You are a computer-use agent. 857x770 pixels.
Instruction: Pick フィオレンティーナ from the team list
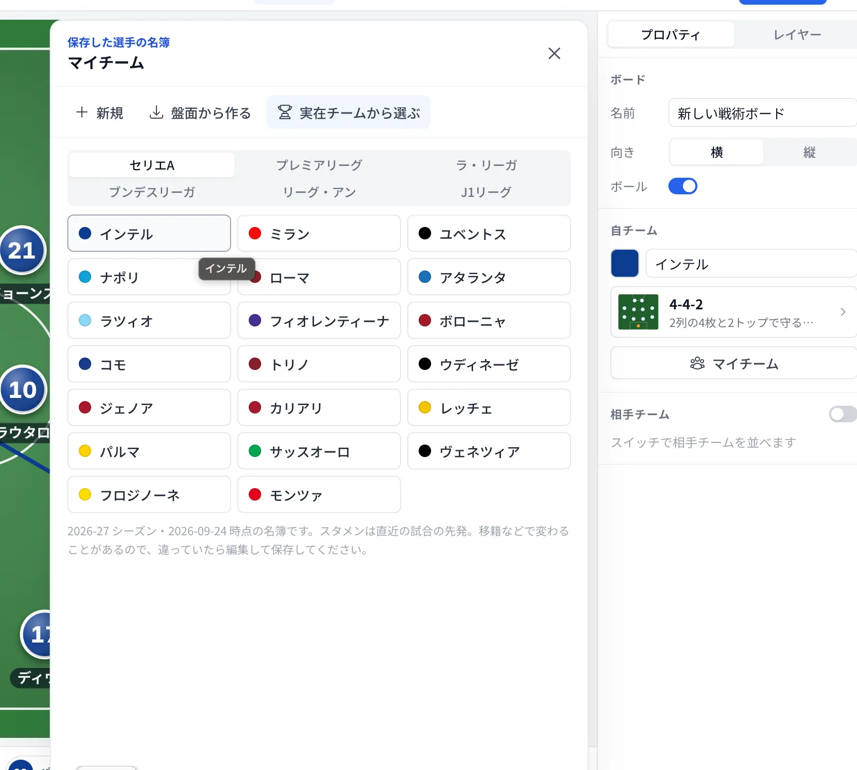click(319, 321)
